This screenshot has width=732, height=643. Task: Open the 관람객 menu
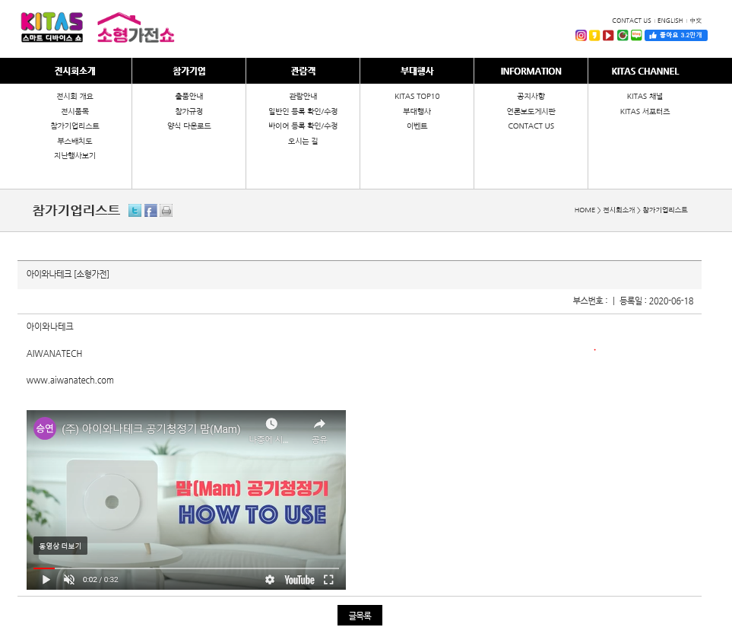(303, 71)
